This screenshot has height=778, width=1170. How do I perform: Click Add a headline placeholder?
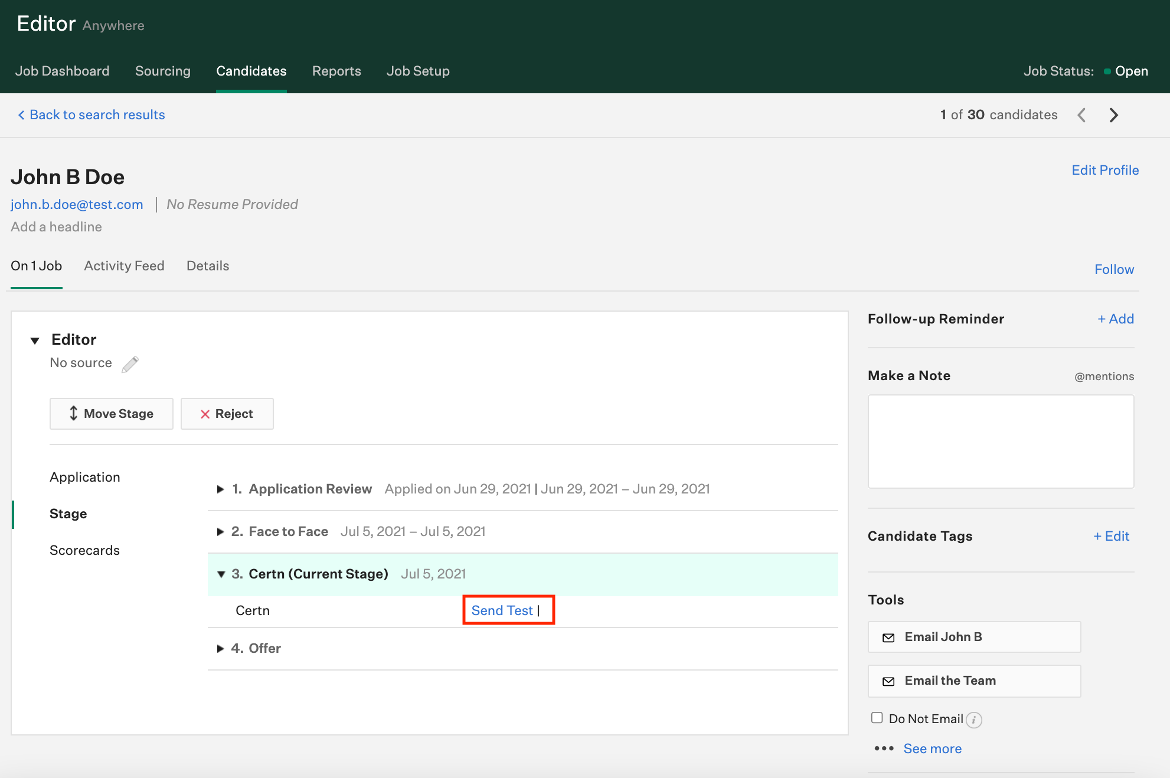56,227
